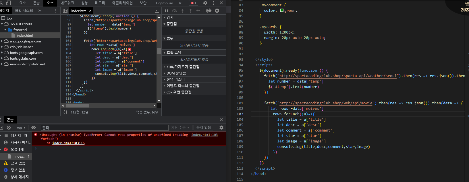The image size is (469, 182).
Task: Hide the debugger sidebar toggle icon
Action: tap(157, 11)
